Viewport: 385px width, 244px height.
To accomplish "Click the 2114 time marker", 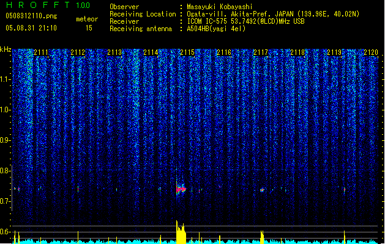I will coord(151,52).
